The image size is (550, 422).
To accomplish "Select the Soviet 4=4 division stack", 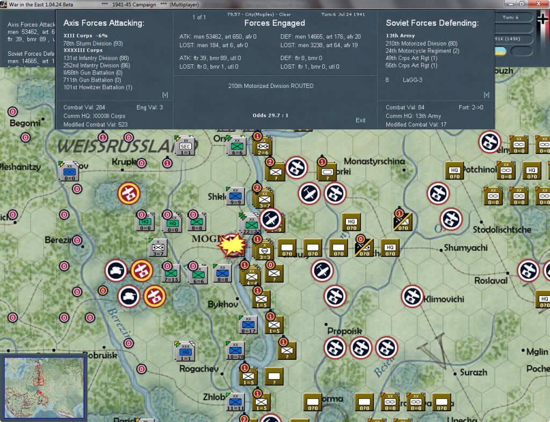I will 251,275.
